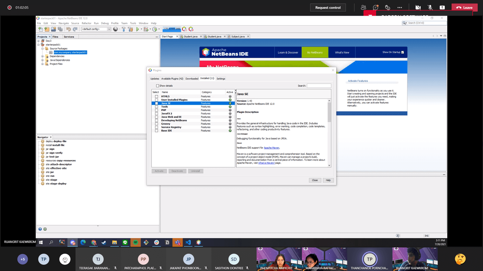Select the Developing NetBeans plugin row
Screen dimensions: 483x271
193,120
